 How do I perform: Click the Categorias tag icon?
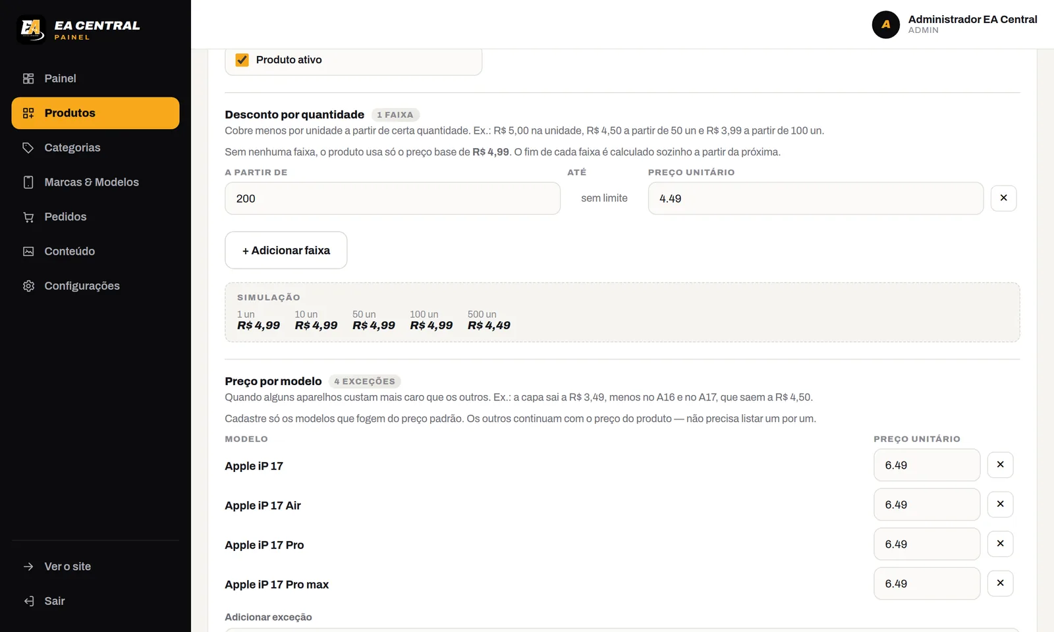tap(28, 147)
